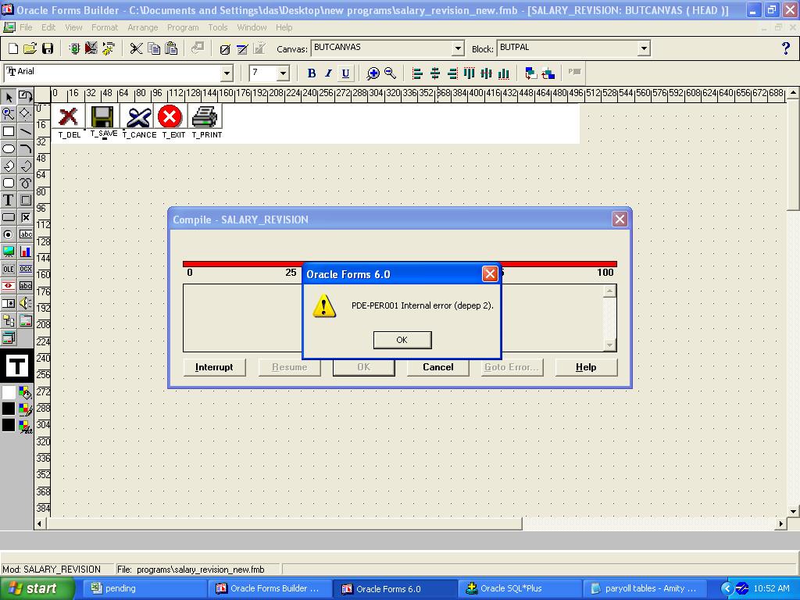800x600 pixels.
Task: Click Interrupt in the Compile dialog
Action: [x=214, y=367]
